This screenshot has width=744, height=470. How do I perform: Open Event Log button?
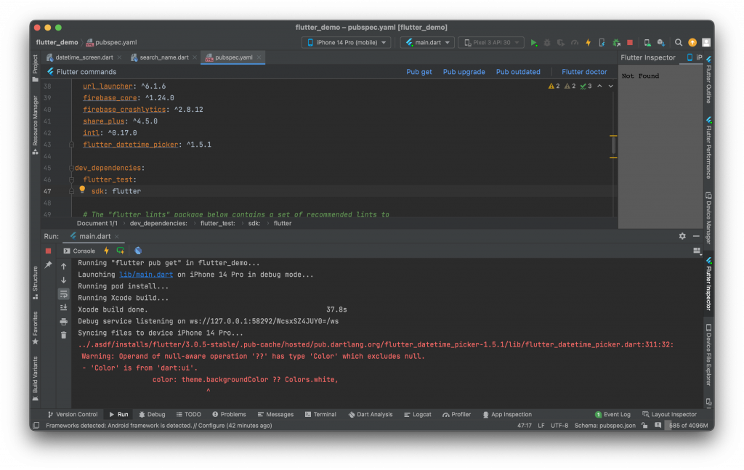point(612,415)
